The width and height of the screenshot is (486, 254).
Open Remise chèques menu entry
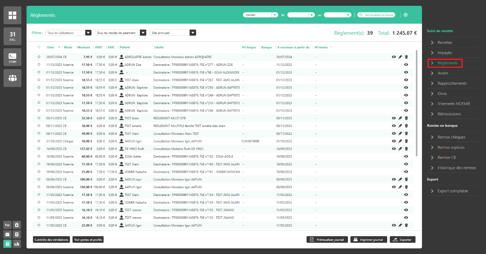pos(451,137)
